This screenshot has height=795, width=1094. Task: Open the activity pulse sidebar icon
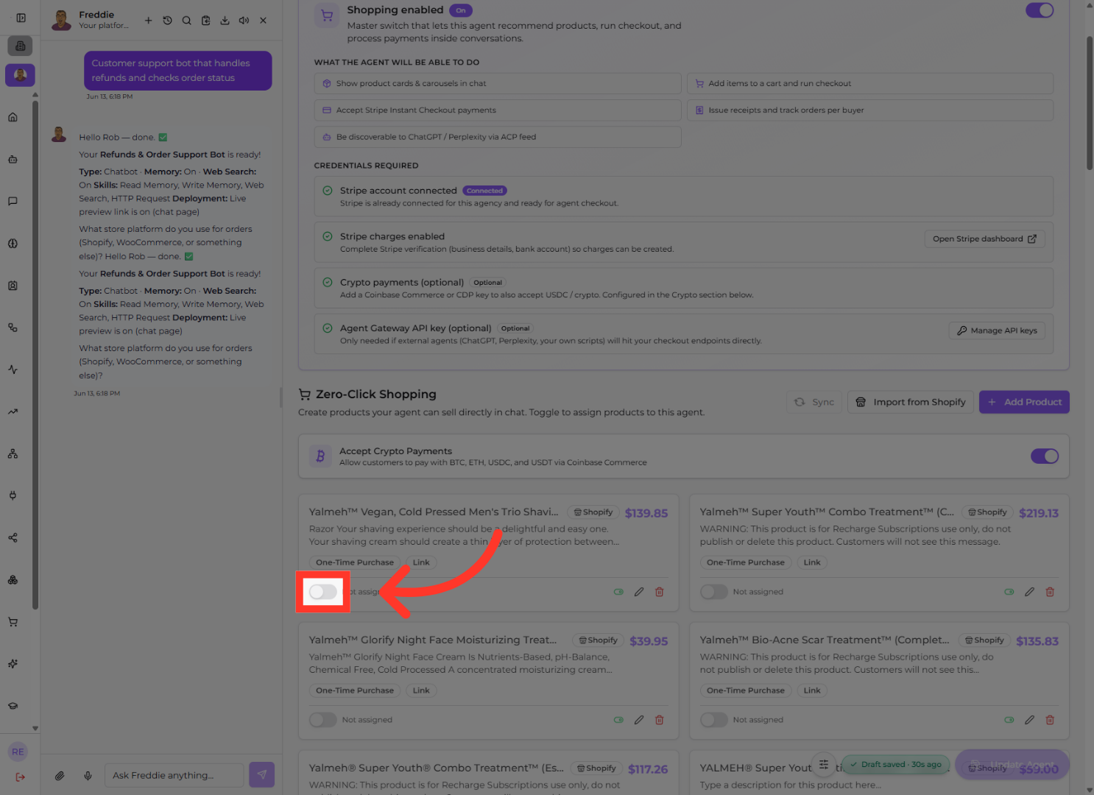13,370
